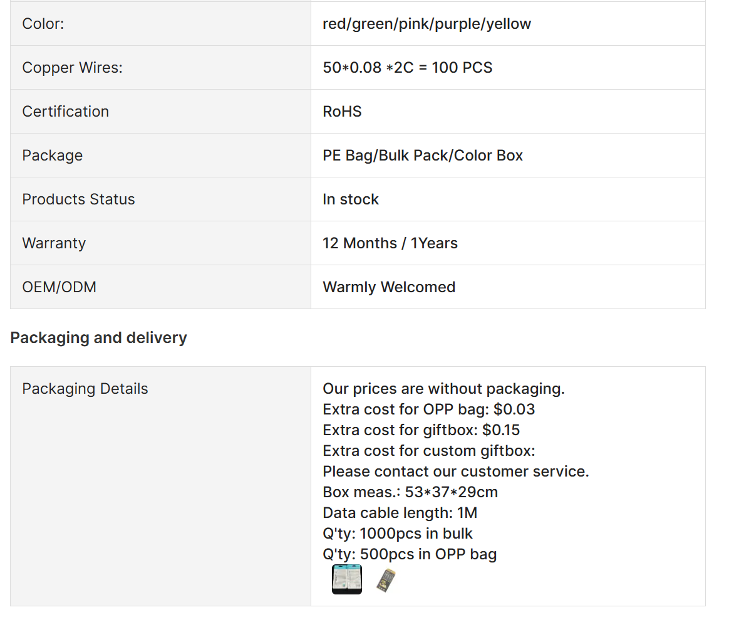Click 'PE Bag/Bulk Pack/Color Box' value
Viewport: 734px width, 617px height.
tap(422, 156)
